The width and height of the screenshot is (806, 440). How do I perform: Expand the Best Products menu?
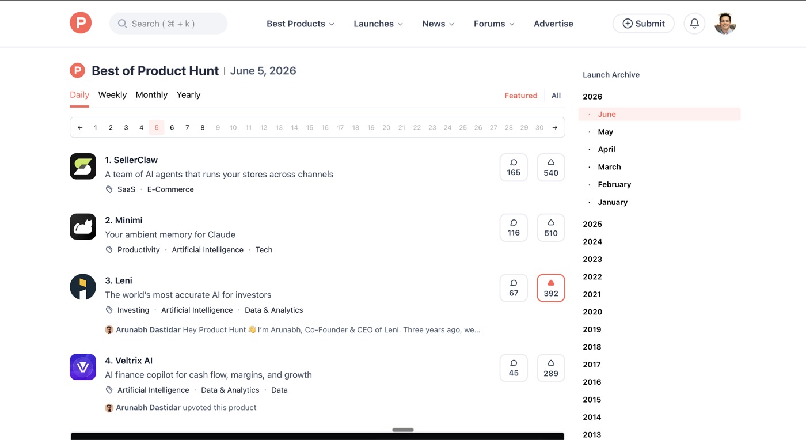[301, 24]
